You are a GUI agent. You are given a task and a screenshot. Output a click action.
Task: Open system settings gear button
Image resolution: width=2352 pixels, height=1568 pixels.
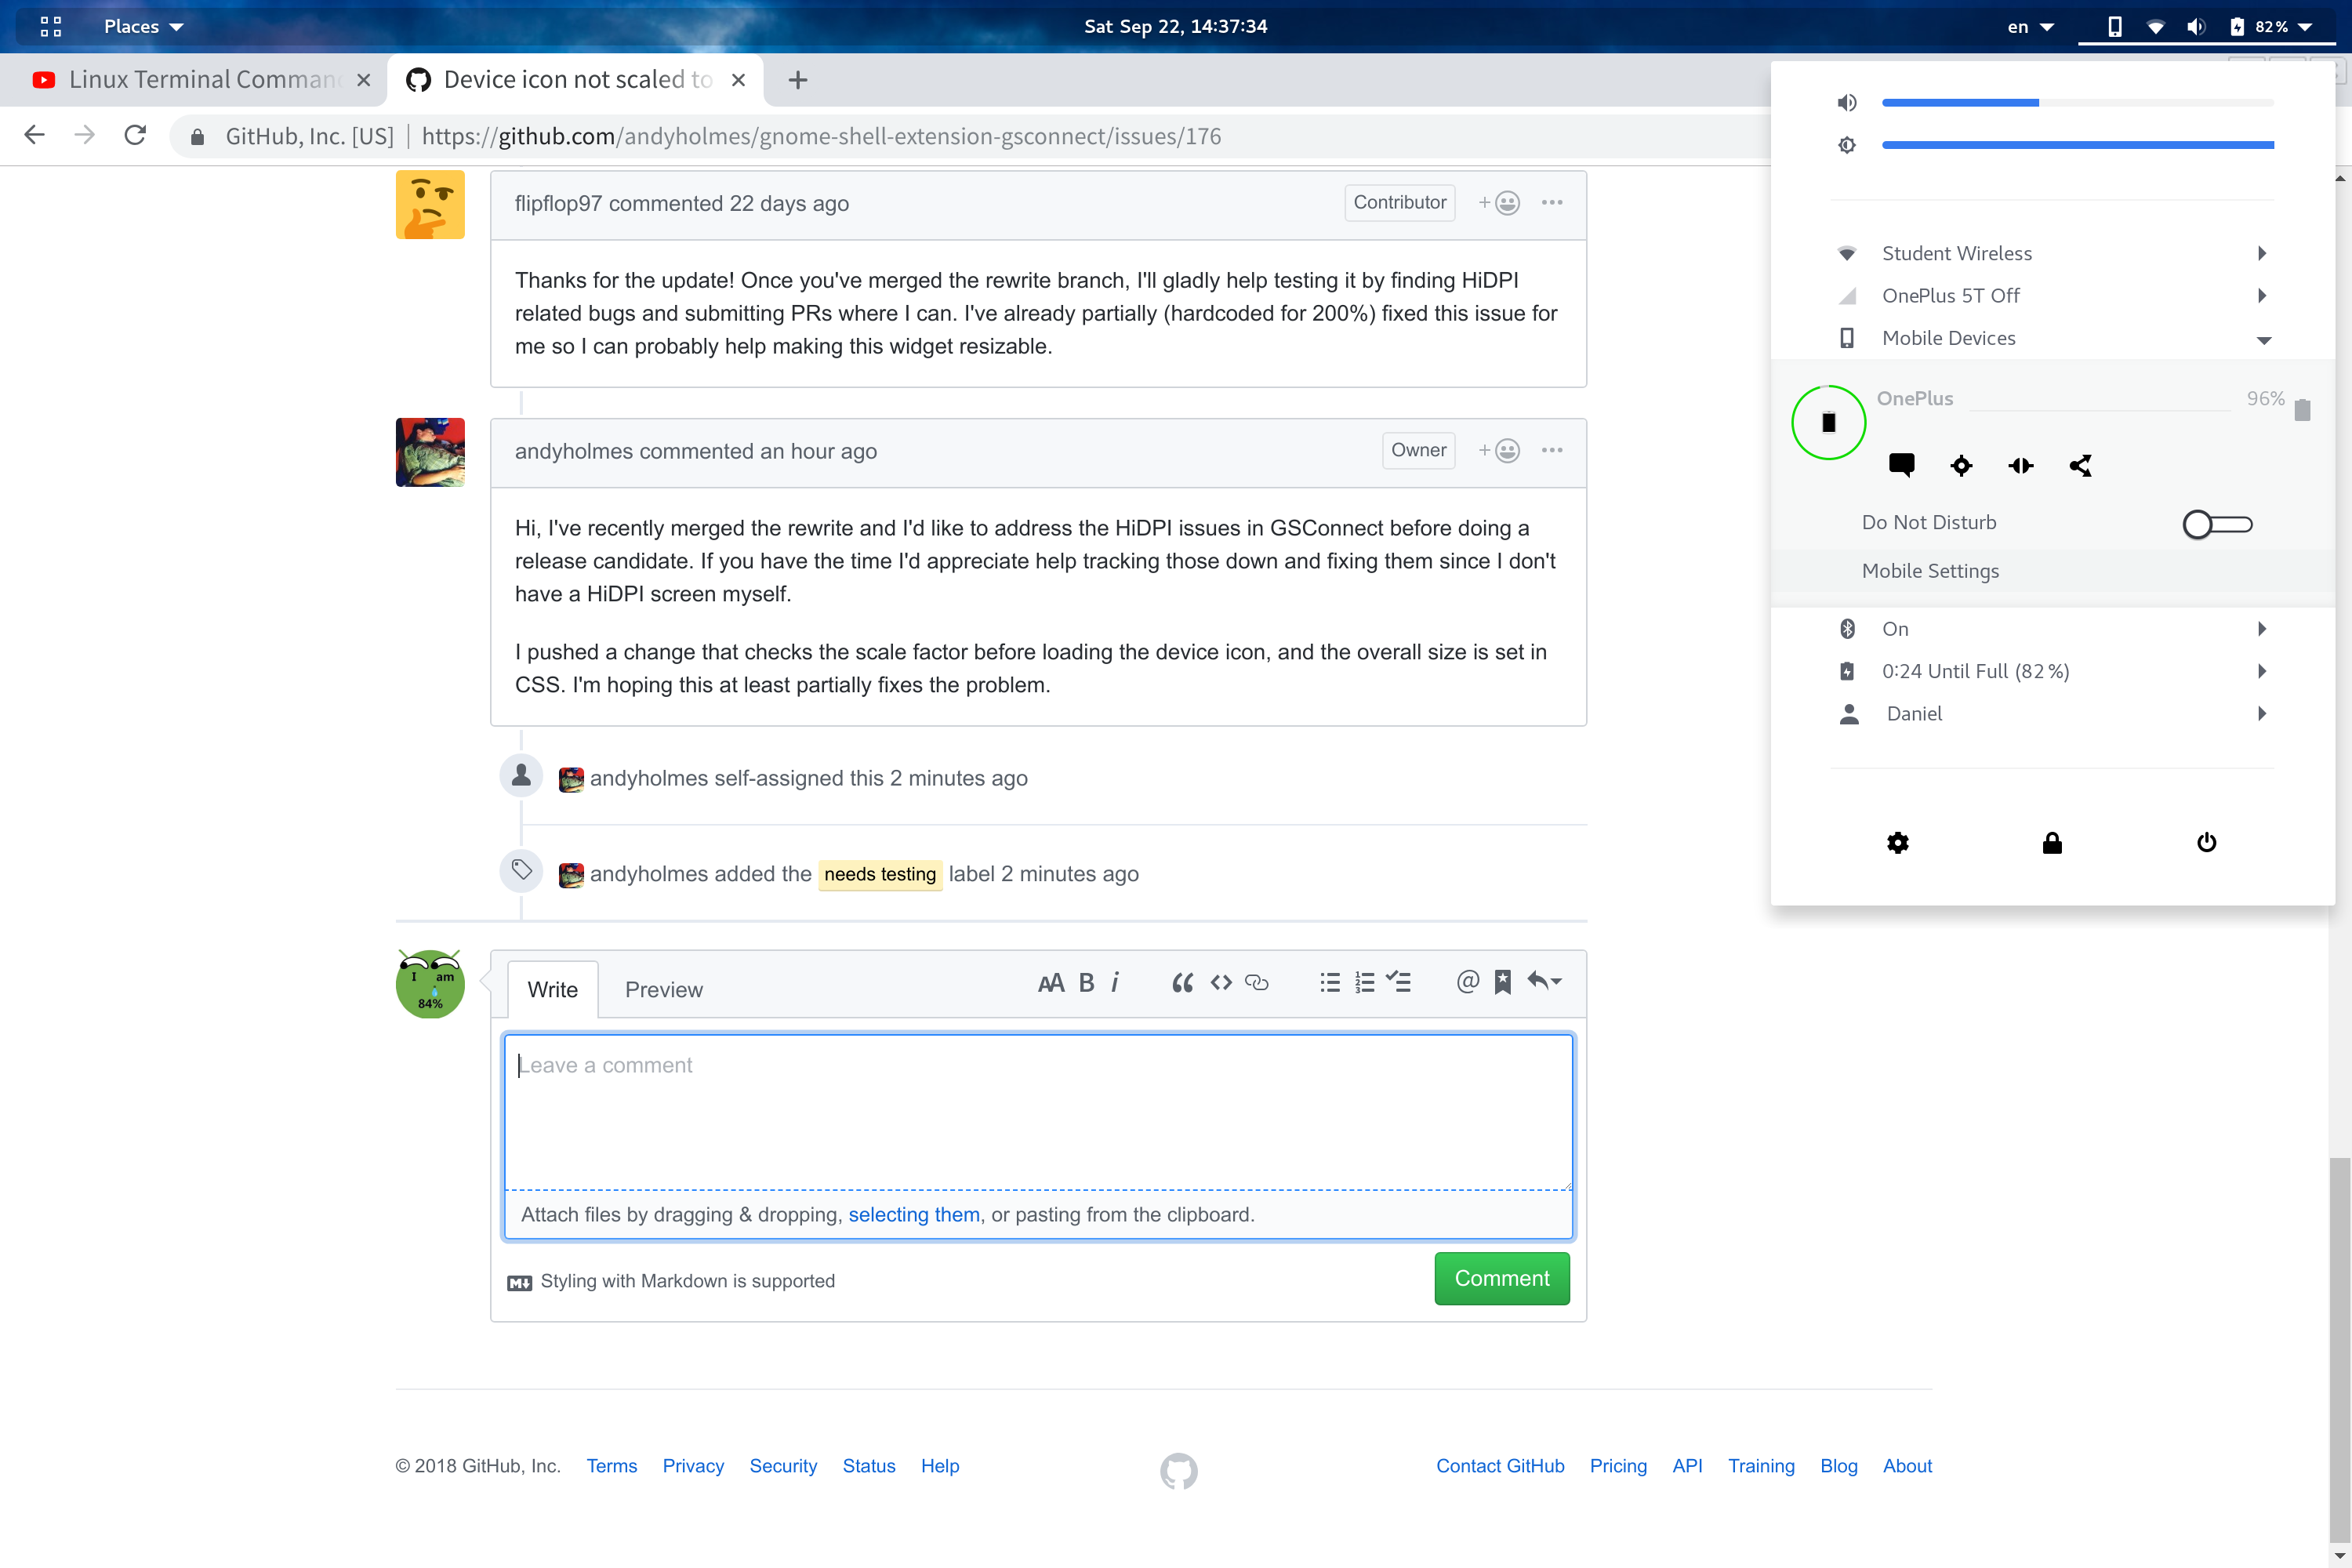point(1898,843)
